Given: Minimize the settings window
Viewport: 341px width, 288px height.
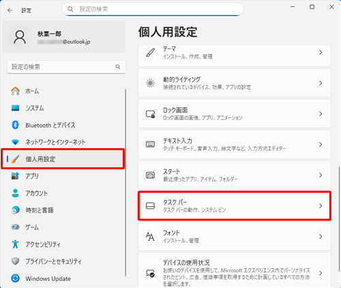Looking at the screenshot, I should [x=293, y=7].
